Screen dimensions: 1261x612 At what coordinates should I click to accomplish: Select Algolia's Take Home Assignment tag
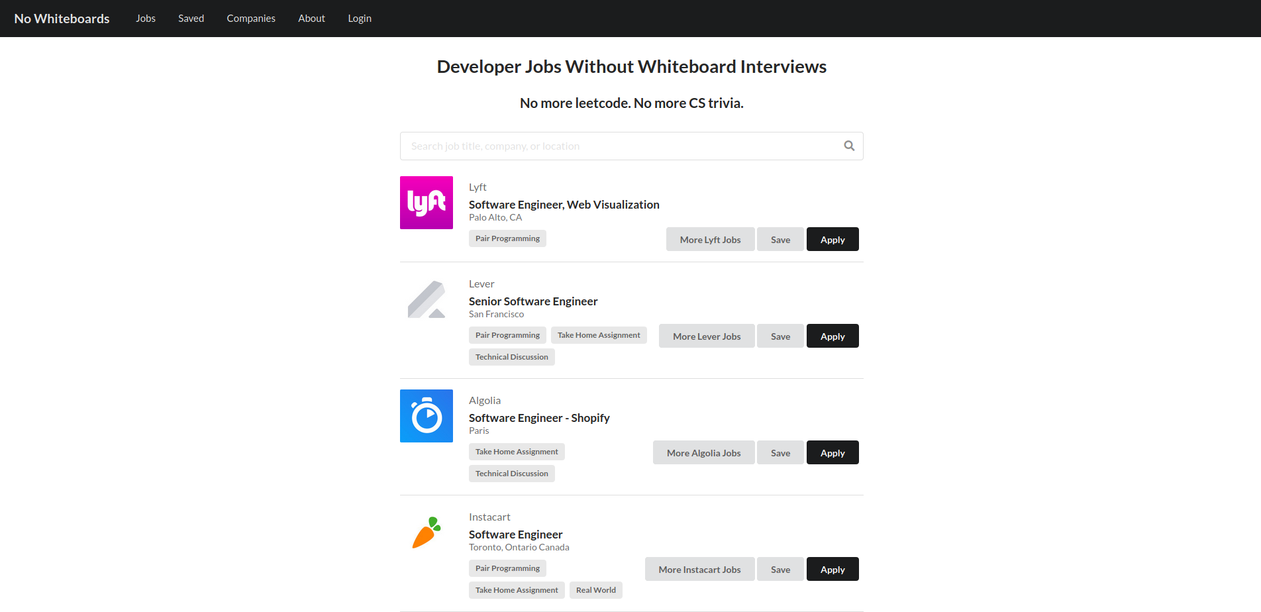click(517, 452)
